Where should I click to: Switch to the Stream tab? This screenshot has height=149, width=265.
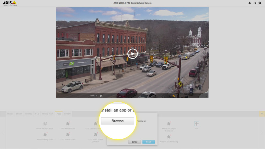(x=19, y=114)
